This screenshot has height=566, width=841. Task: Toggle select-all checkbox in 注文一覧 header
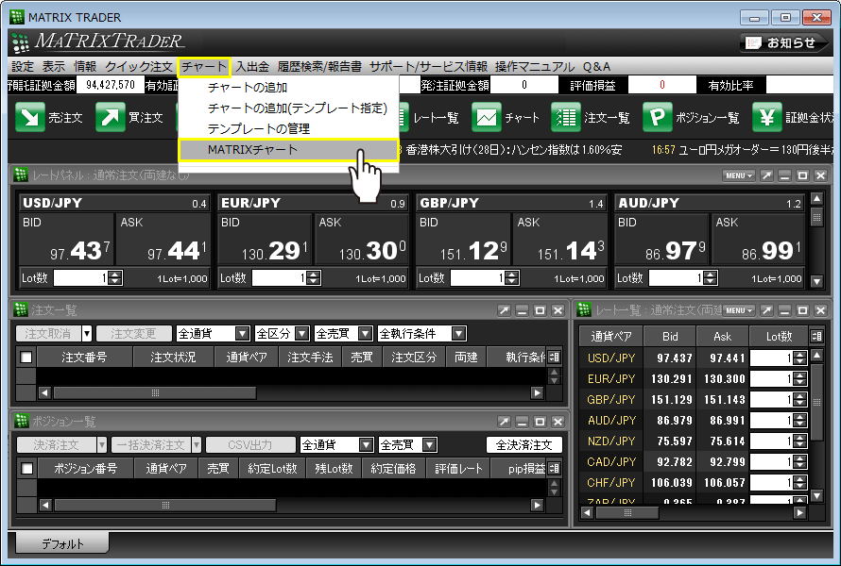tap(26, 358)
